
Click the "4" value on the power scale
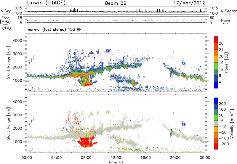pos(220,82)
